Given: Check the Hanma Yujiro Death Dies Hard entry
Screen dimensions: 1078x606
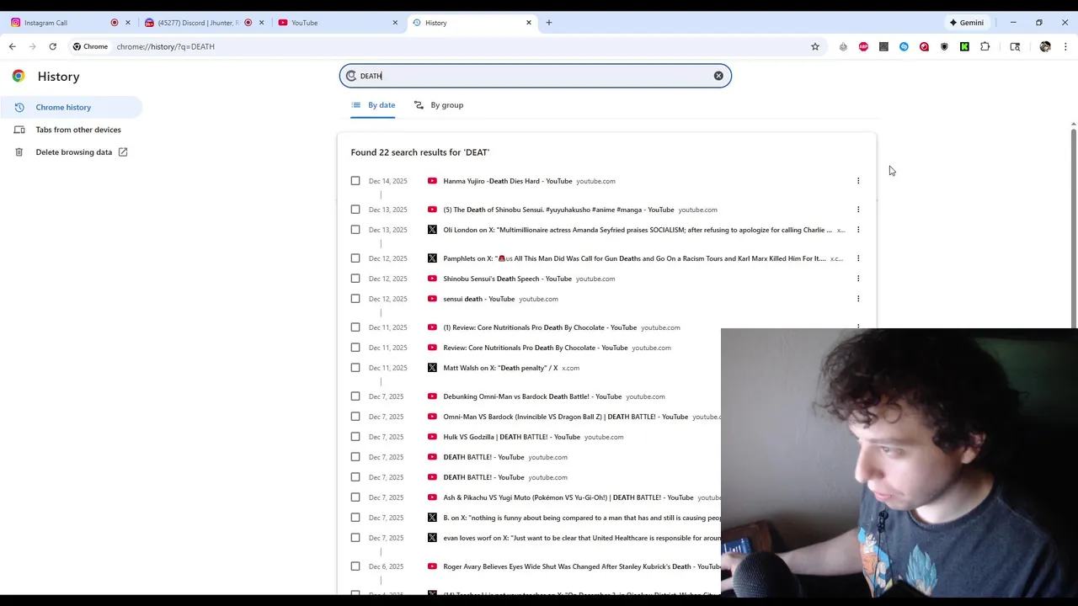Looking at the screenshot, I should [x=355, y=181].
